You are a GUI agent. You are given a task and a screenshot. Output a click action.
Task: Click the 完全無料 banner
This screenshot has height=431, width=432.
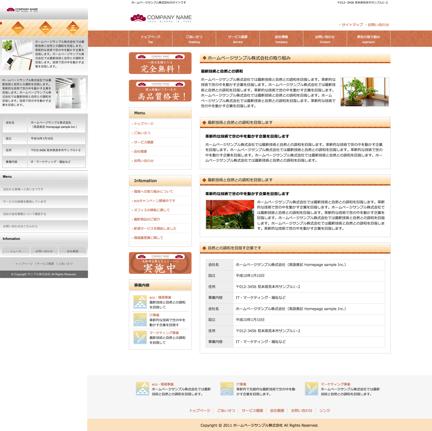(160, 63)
